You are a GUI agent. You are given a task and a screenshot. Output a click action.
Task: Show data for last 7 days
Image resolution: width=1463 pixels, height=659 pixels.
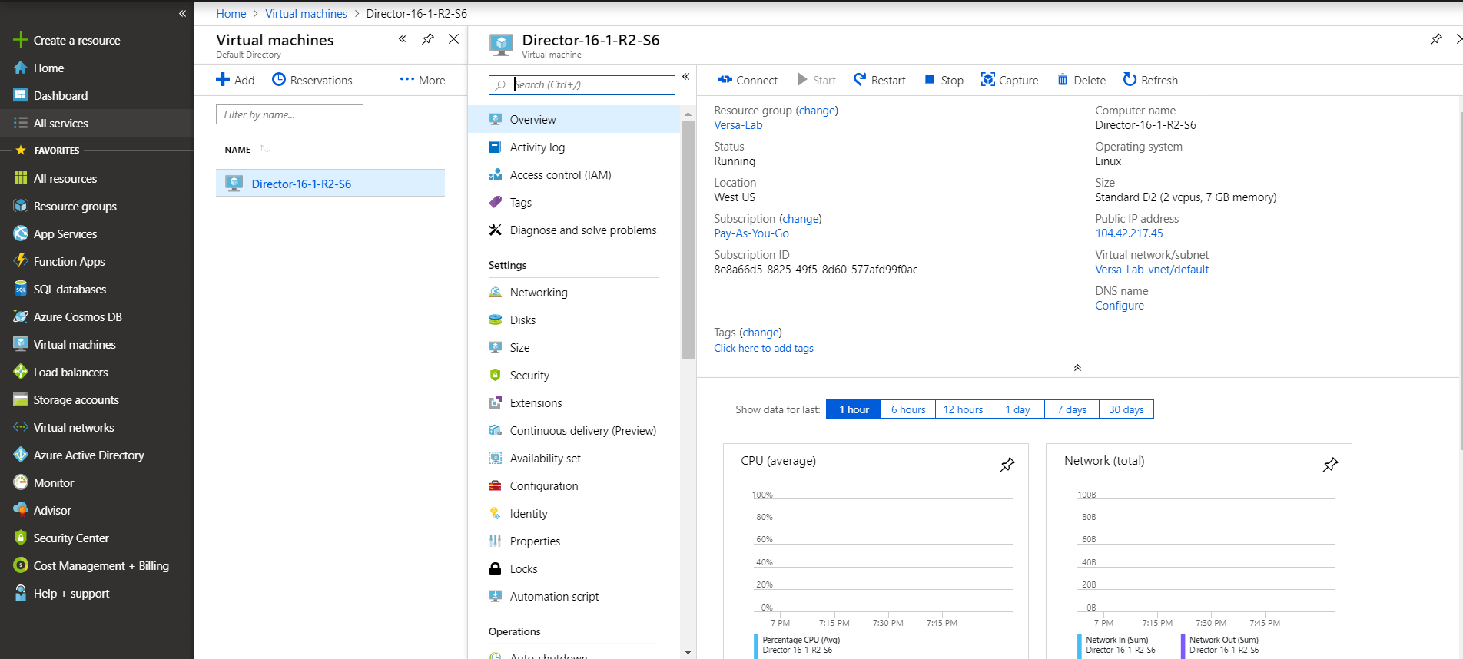pyautogui.click(x=1072, y=409)
